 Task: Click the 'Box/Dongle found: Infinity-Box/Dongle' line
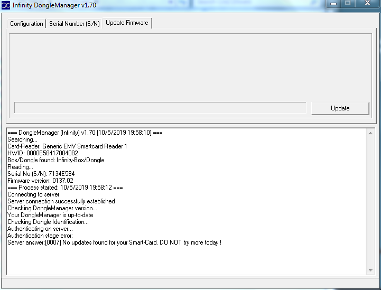[x=55, y=160]
